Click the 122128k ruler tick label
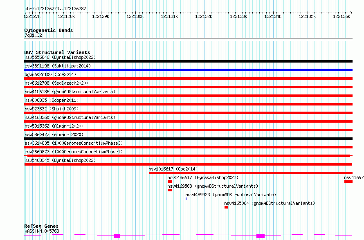Viewport: 364px width, 240px height. 66,16
